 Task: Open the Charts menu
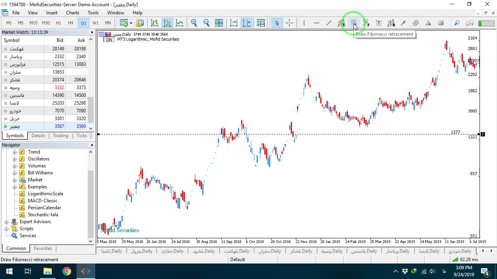coord(73,13)
